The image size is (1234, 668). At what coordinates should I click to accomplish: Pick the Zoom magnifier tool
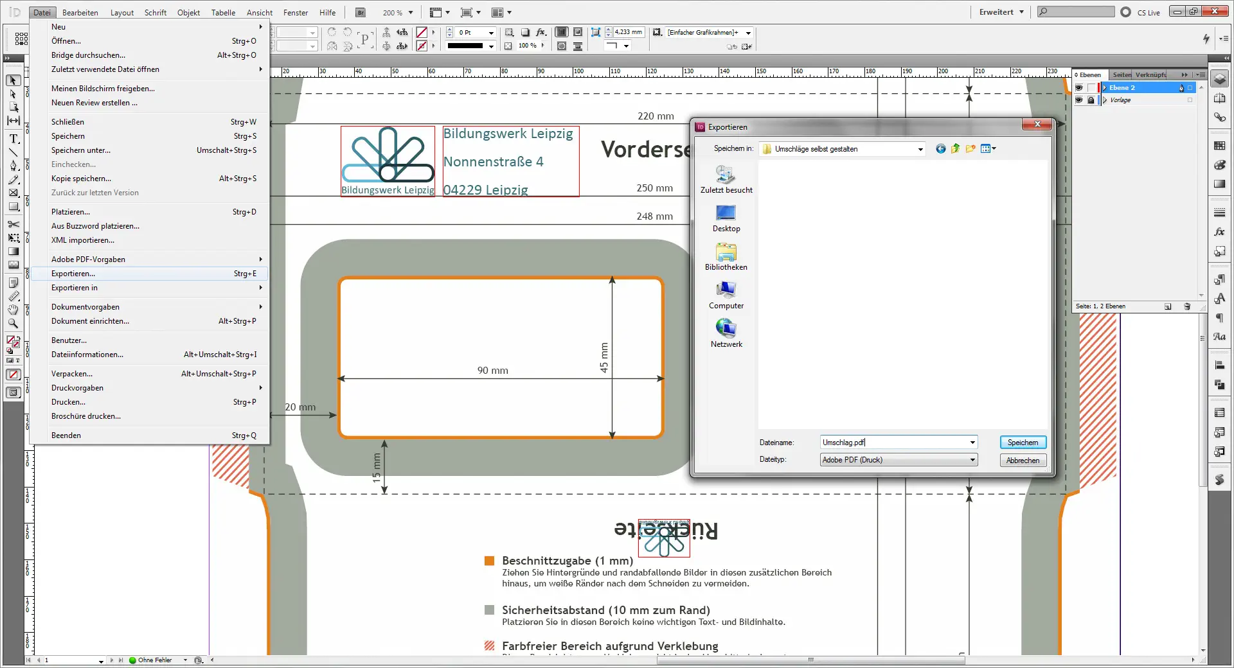coord(13,324)
